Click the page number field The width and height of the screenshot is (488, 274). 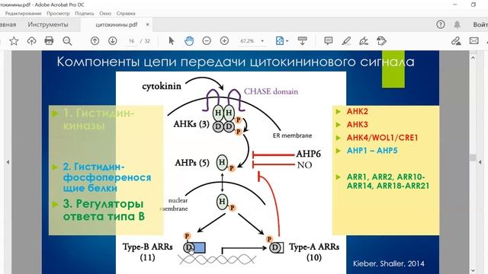132,41
